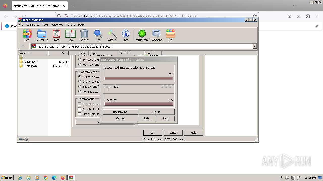Open the Favorites menu
323x181 pixels.
point(57,25)
